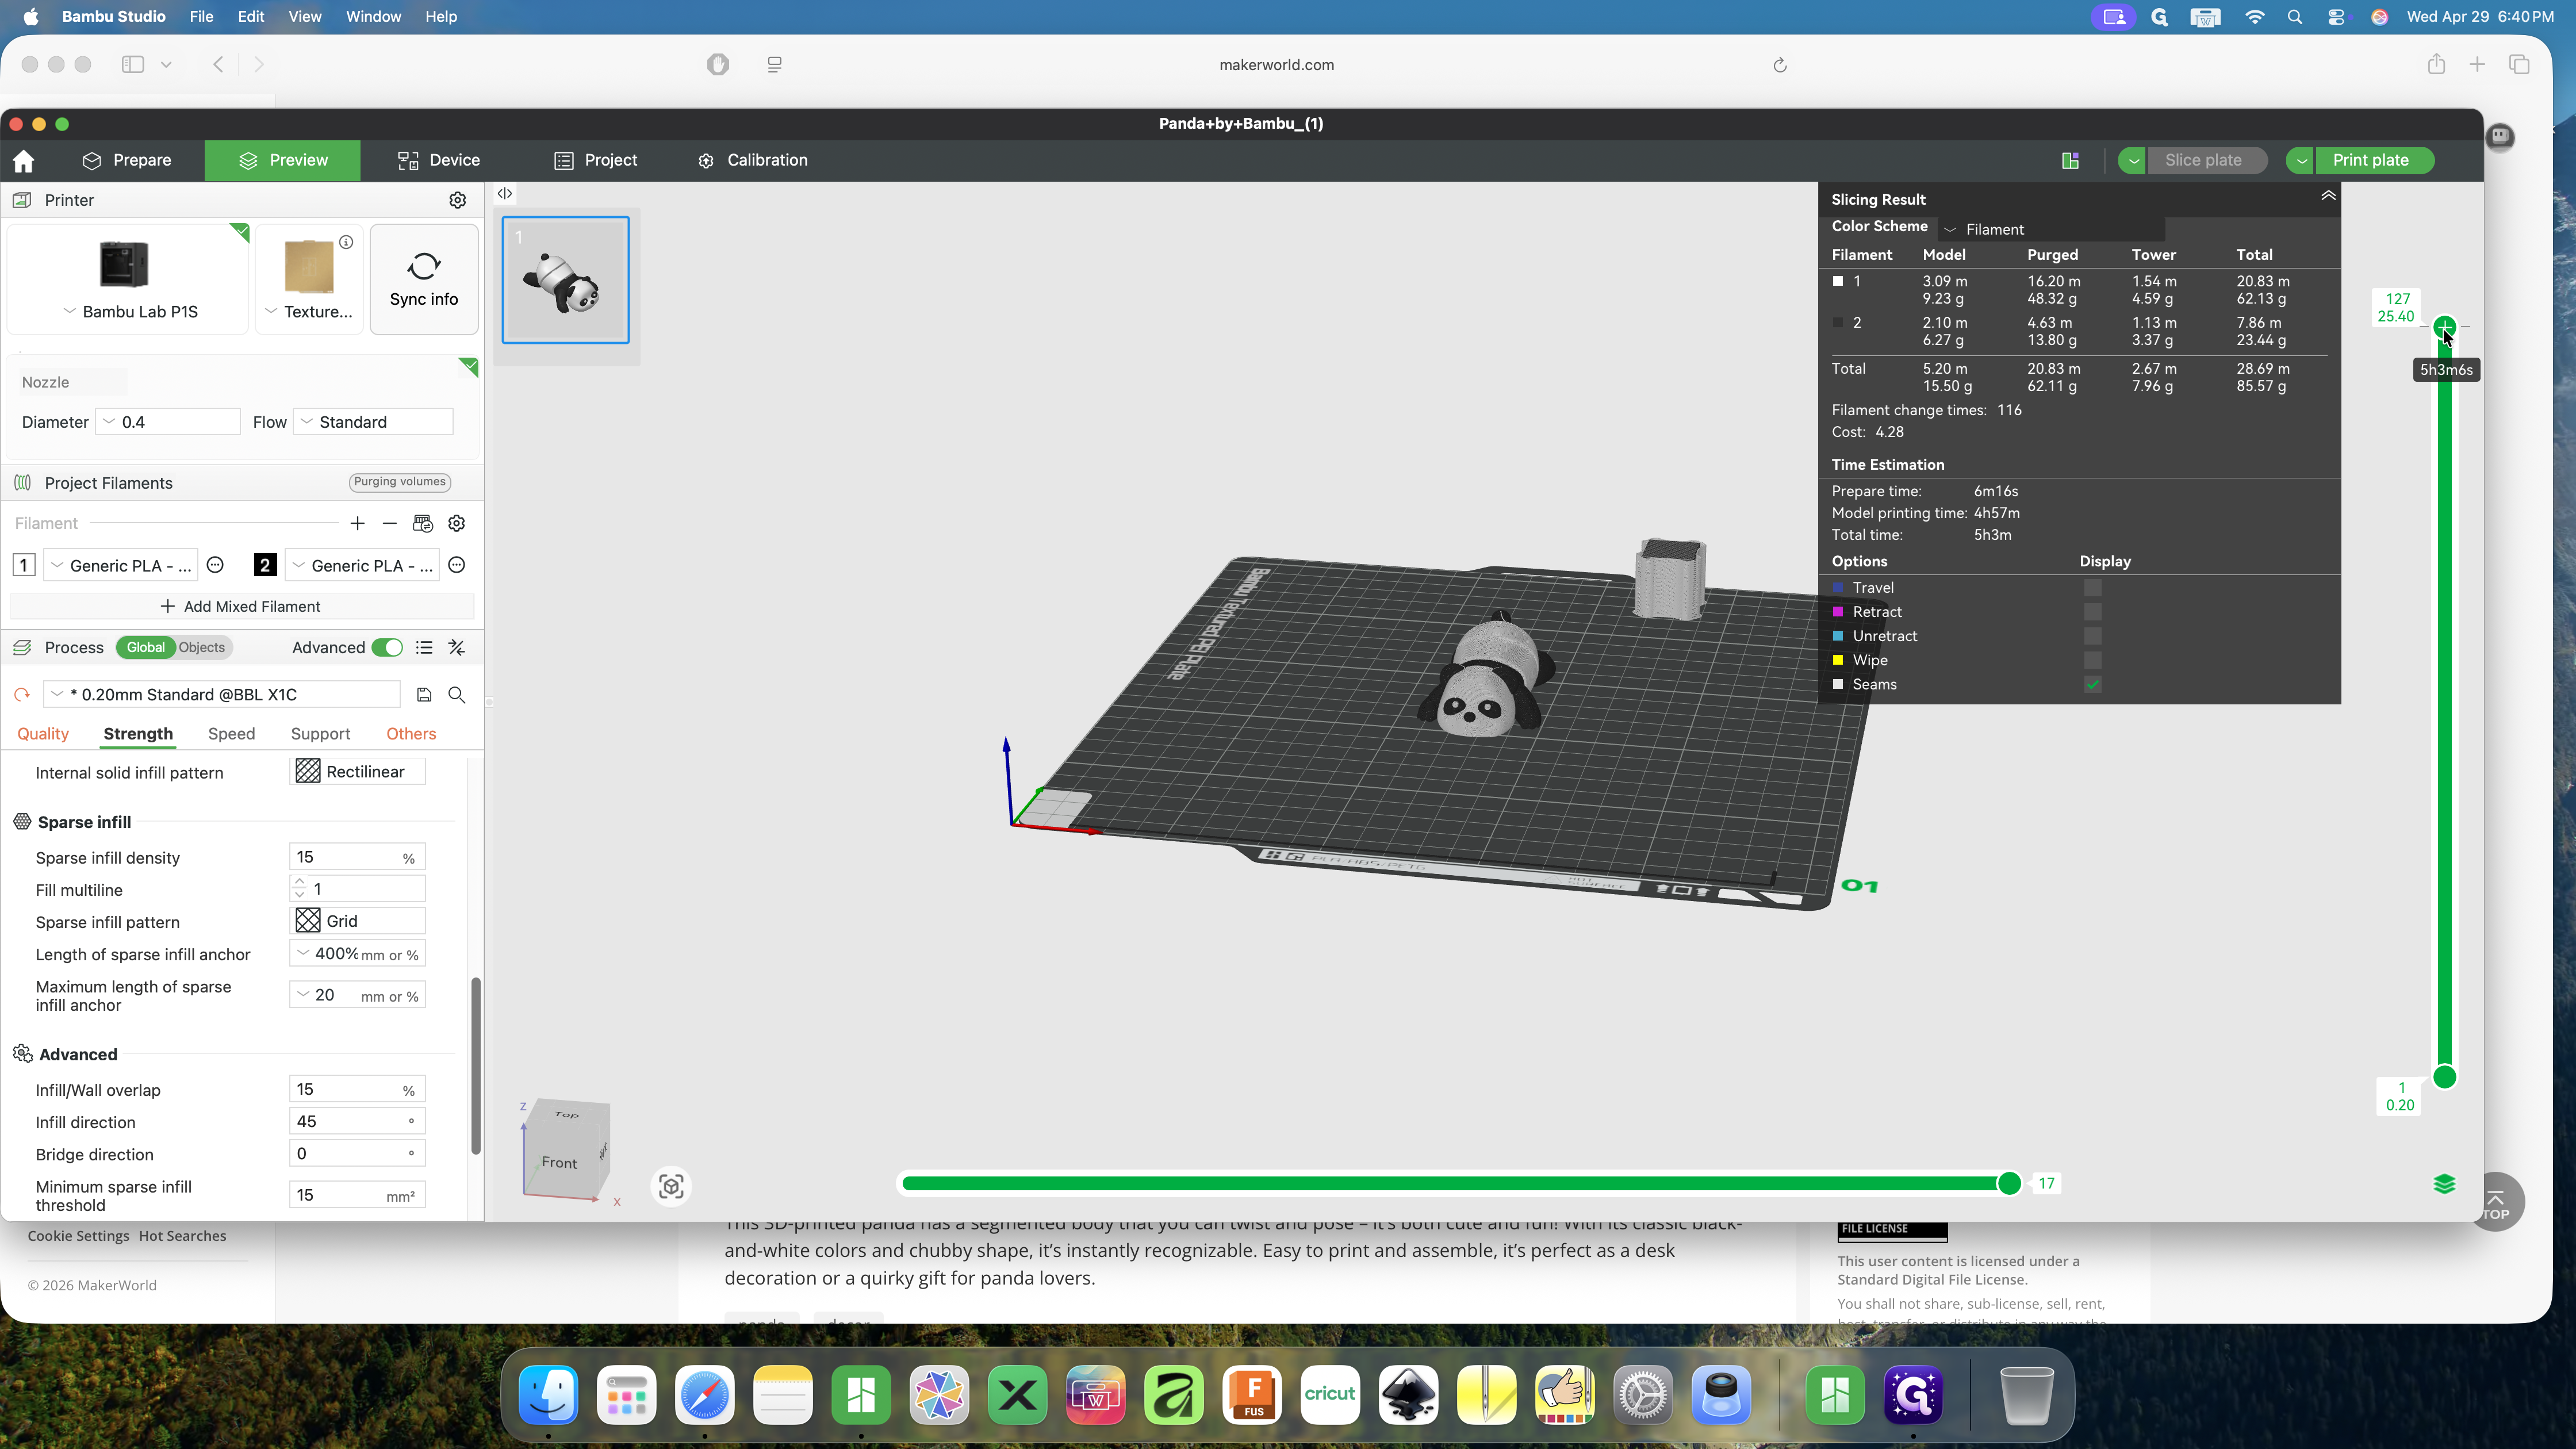This screenshot has height=1449, width=2576.
Task: Toggle the Advanced mode switch
Action: tap(387, 648)
